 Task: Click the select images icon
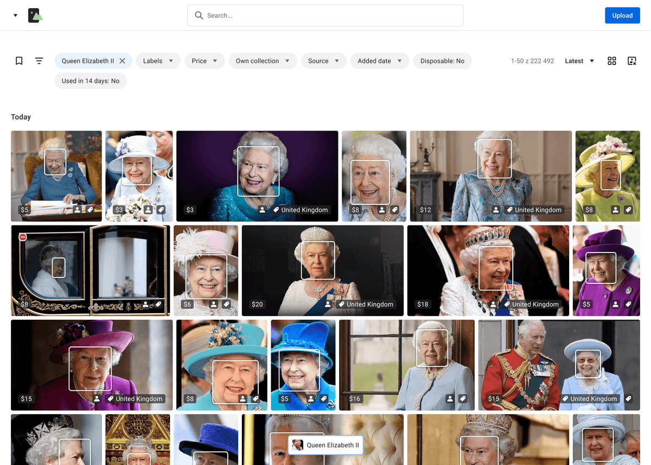pos(632,61)
